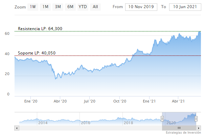Jump to 2016 in the navigator
Viewport: 205px width, 137px height.
[x=85, y=123]
